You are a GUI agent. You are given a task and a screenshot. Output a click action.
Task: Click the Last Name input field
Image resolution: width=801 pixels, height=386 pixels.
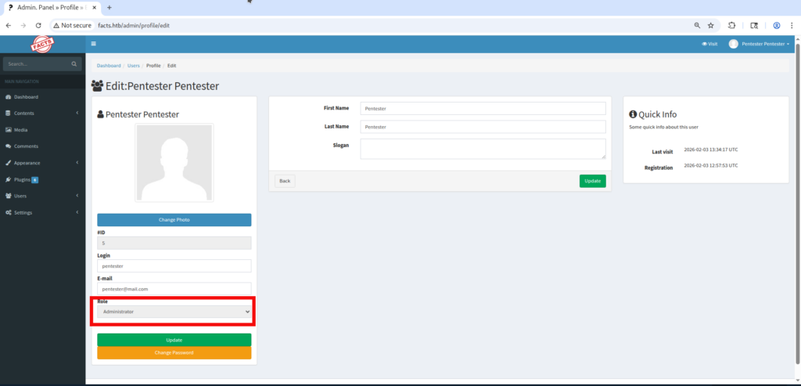483,127
